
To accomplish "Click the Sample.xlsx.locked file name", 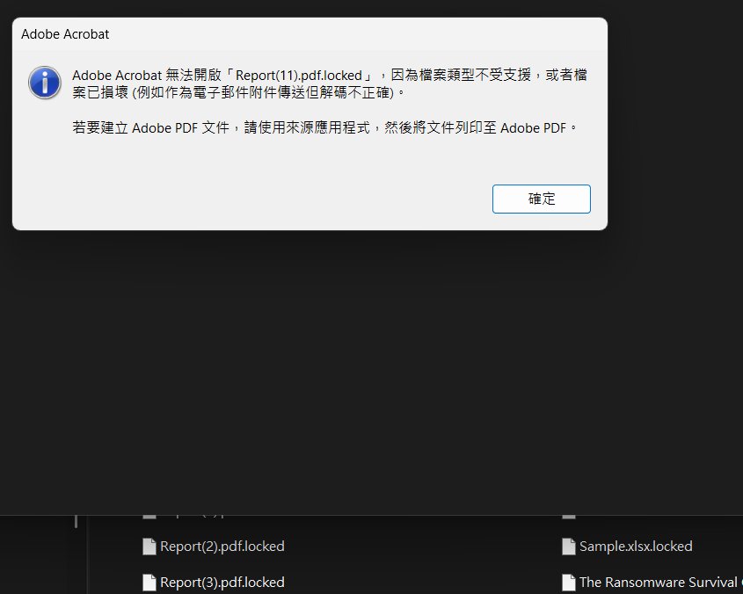I will [x=635, y=547].
